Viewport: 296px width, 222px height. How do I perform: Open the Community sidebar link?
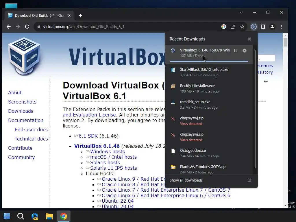click(x=21, y=157)
